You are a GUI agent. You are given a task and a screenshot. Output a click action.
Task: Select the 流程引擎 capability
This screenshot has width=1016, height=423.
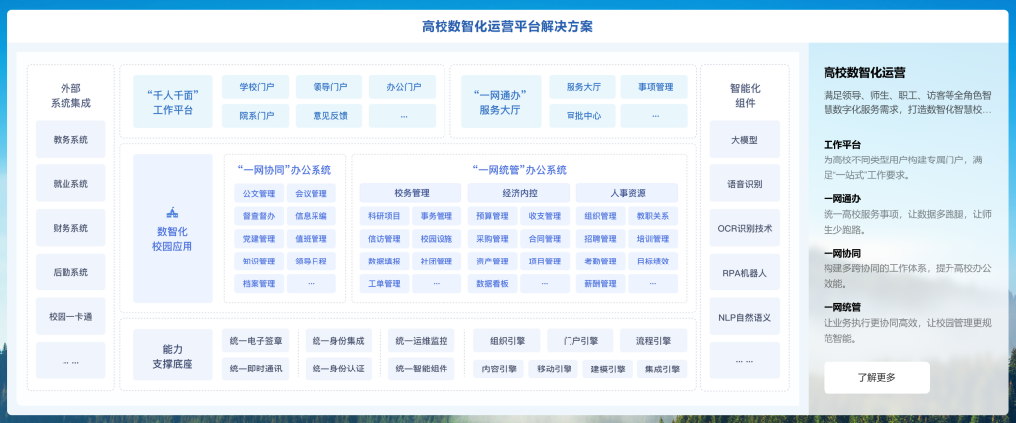pyautogui.click(x=653, y=341)
